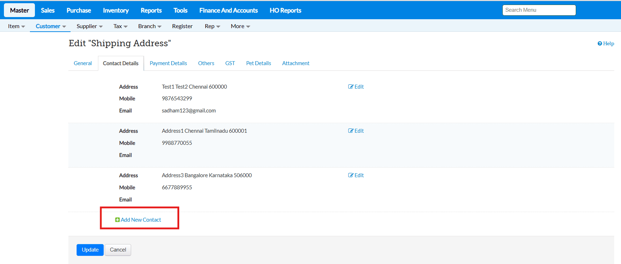
Task: Click the Add New Contact link text
Action: (141, 220)
